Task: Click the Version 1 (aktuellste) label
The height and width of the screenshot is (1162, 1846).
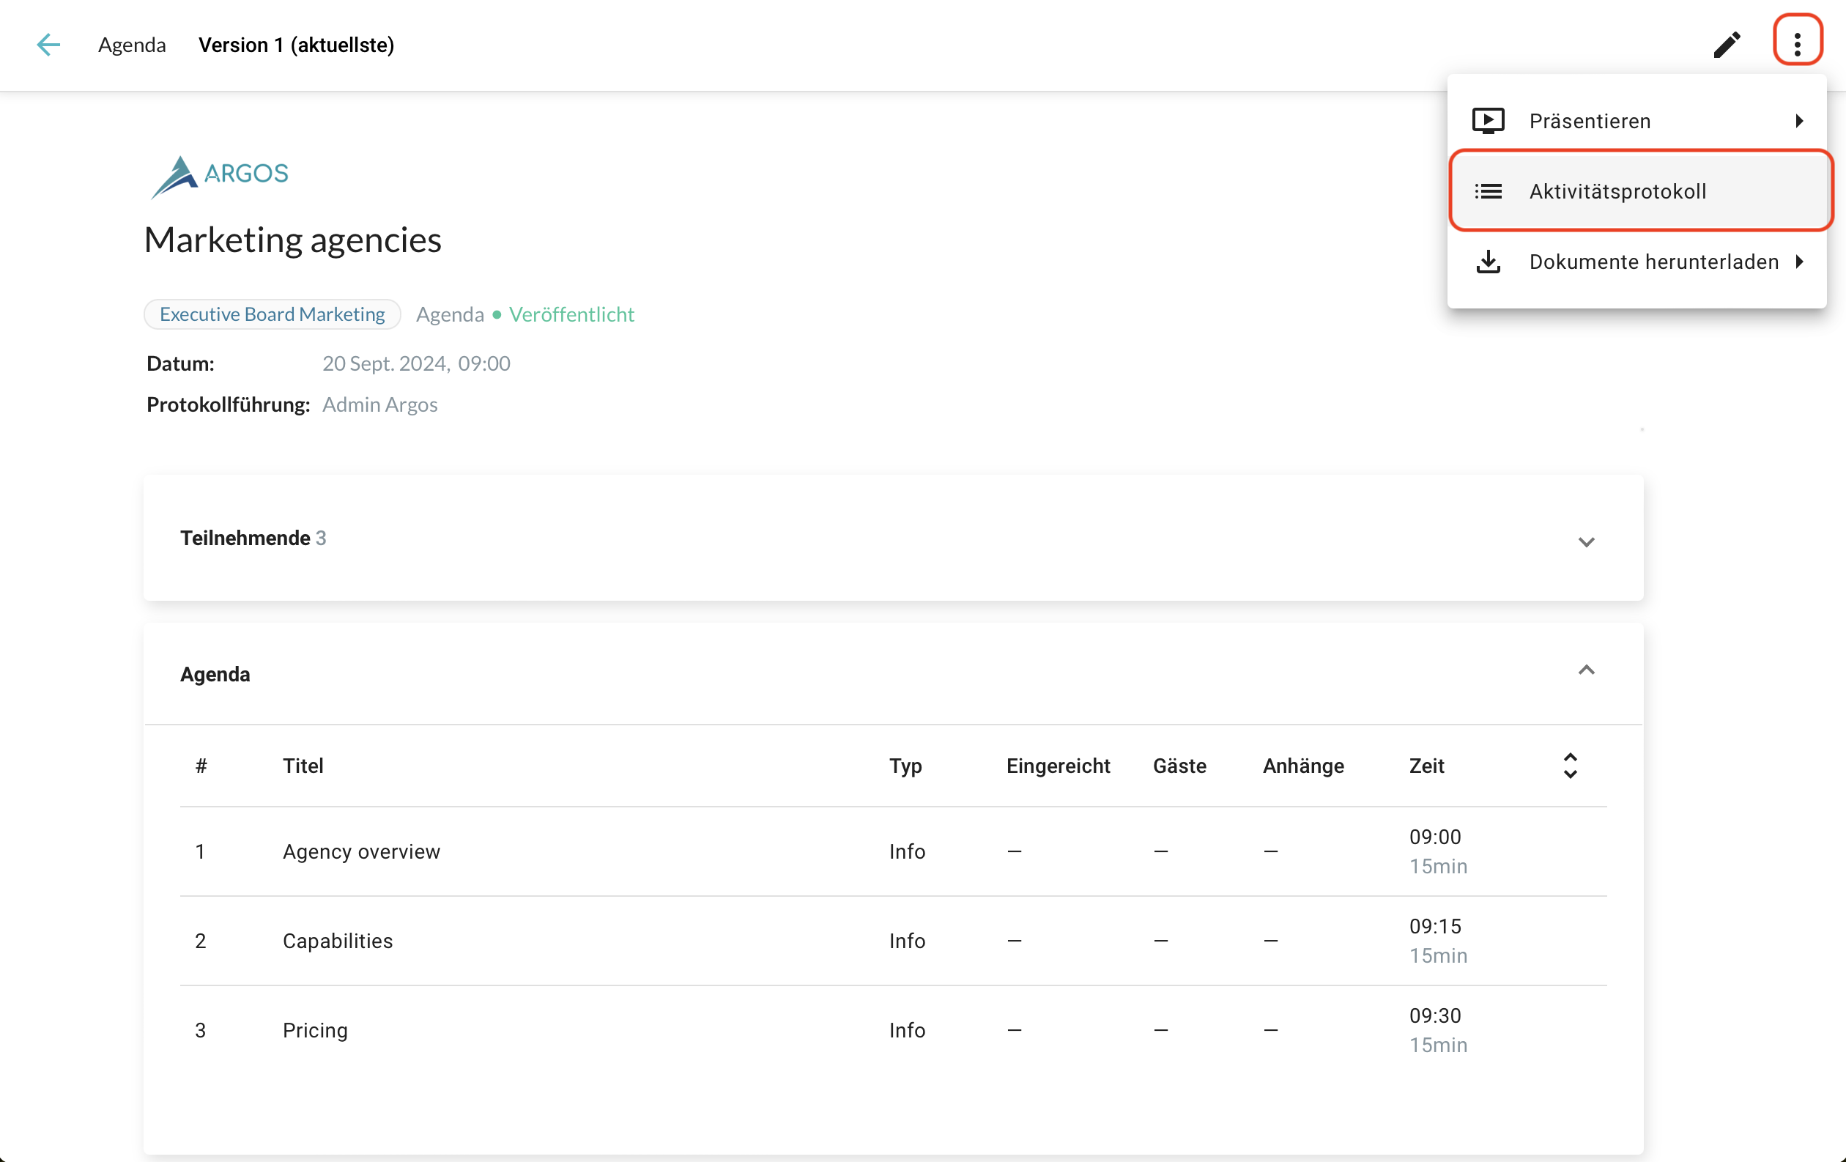Action: coord(296,45)
